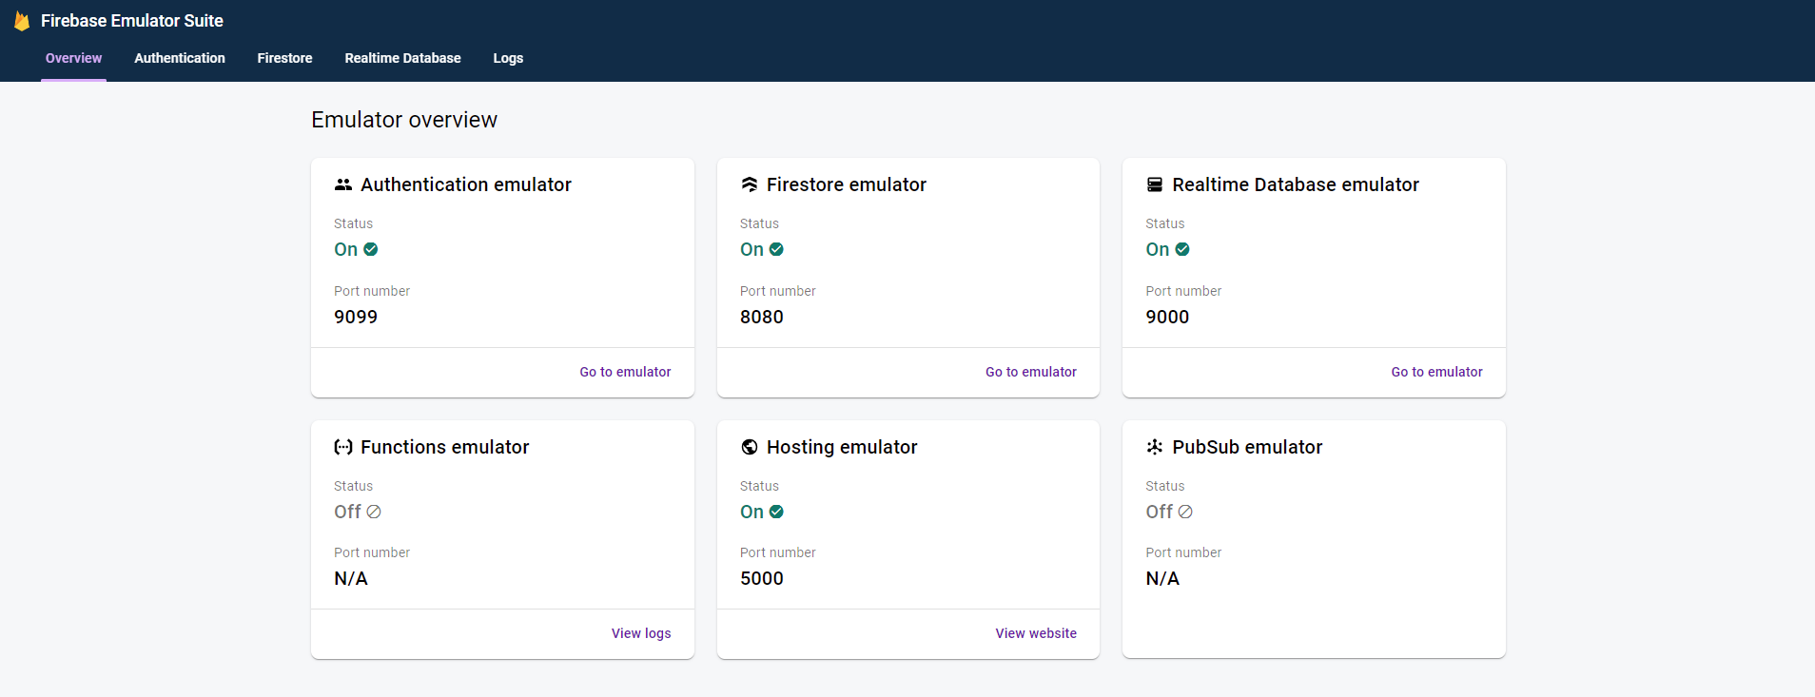Select the Realtime Database tab
Screen dimensions: 1815x697
point(402,58)
